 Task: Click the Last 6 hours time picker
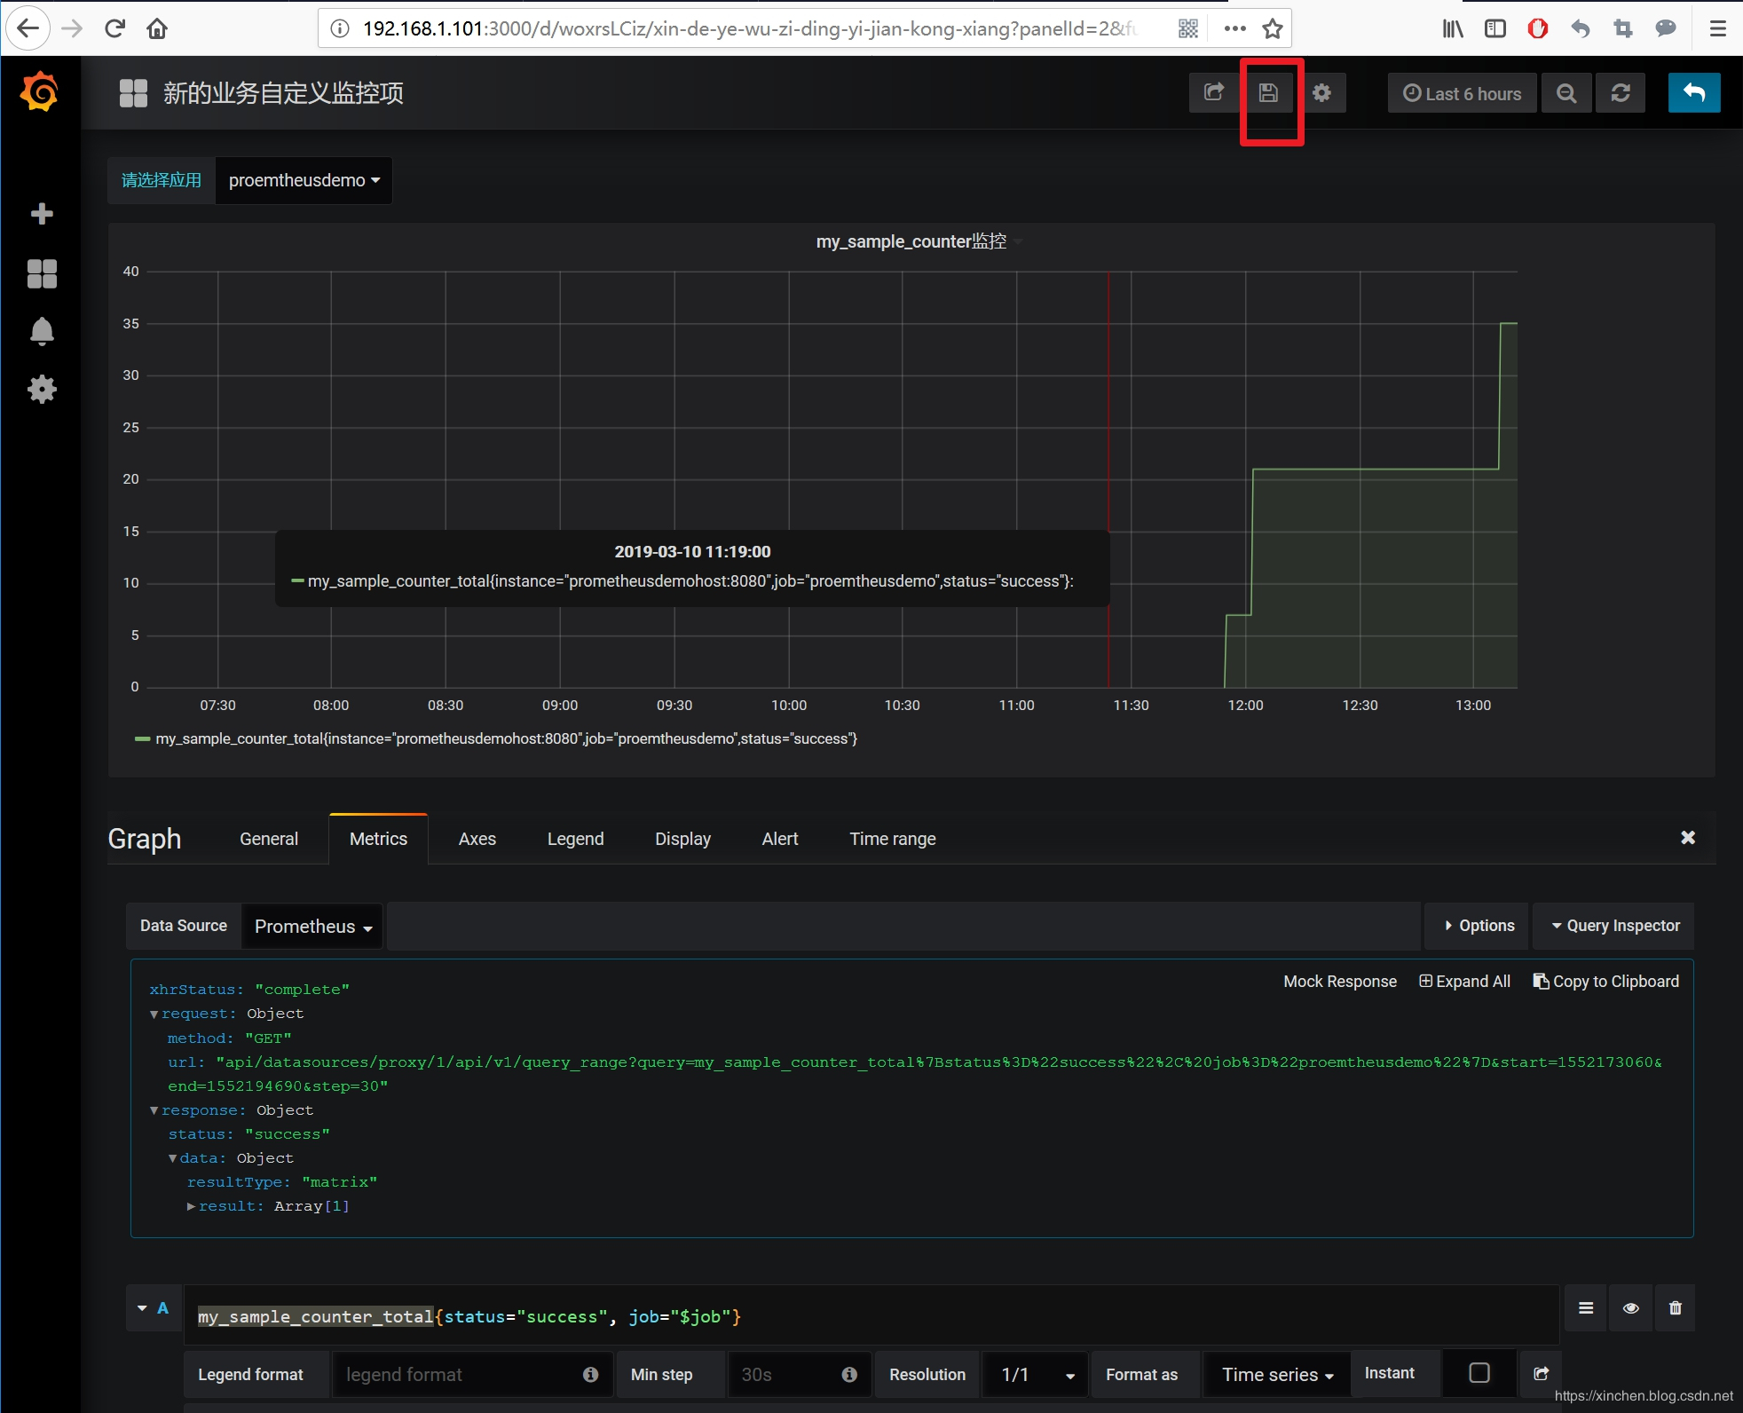point(1462,93)
